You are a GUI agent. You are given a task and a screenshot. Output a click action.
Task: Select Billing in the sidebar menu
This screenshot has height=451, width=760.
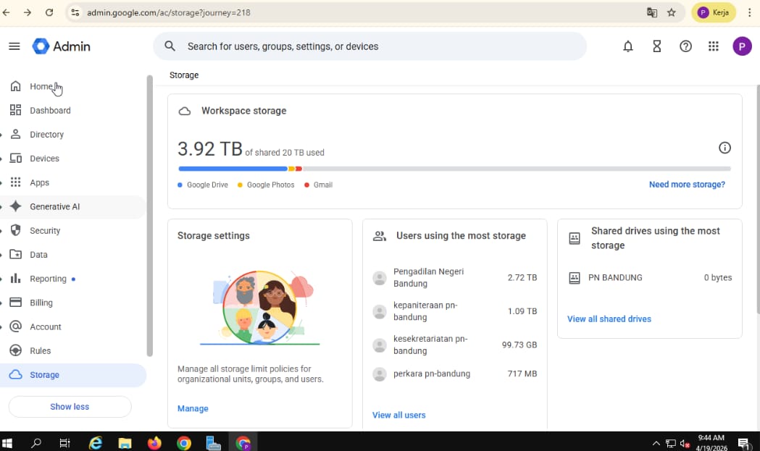(41, 303)
